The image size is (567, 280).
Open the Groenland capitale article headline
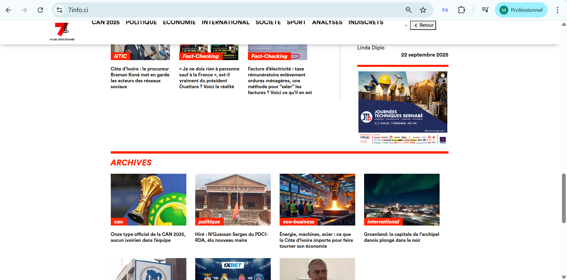[402, 237]
